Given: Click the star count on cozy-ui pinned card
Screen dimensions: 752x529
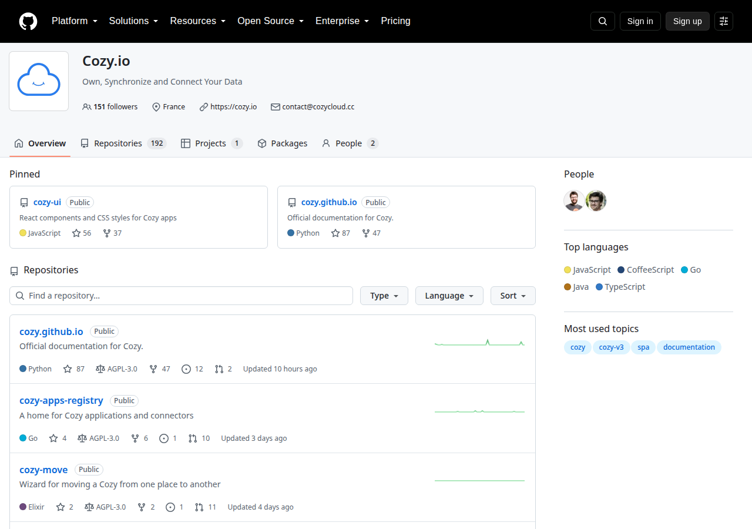Looking at the screenshot, I should point(82,233).
